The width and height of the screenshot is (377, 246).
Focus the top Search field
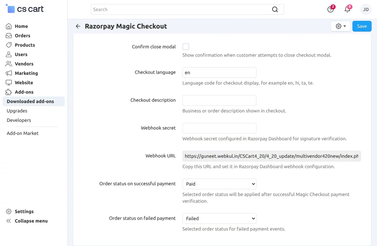coord(187,9)
